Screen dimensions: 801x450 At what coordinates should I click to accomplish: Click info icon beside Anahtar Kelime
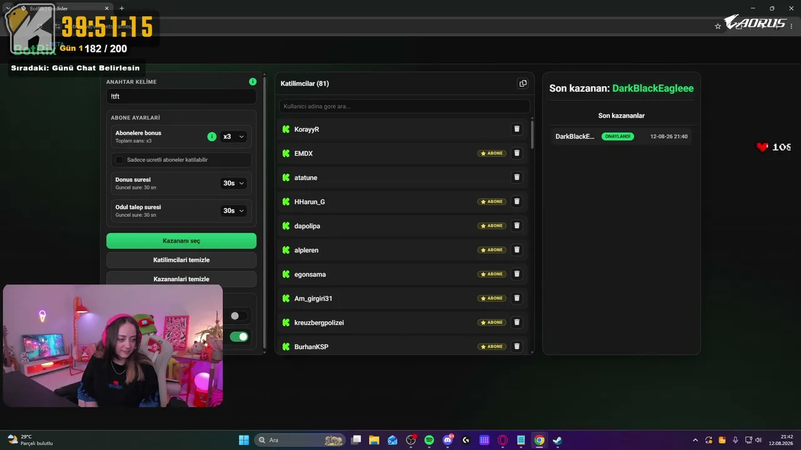click(253, 82)
